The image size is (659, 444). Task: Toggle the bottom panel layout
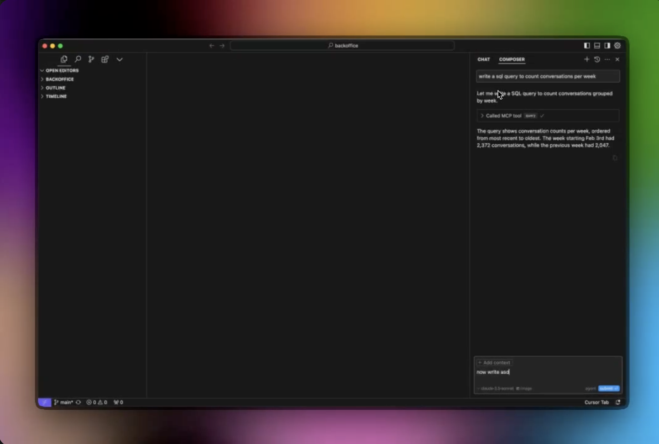(597, 46)
